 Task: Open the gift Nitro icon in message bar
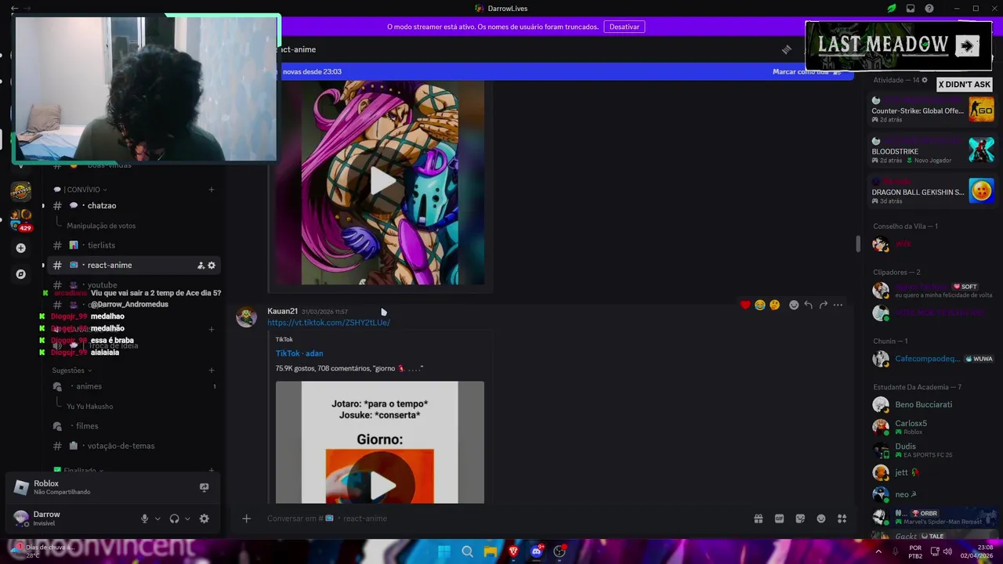[x=759, y=519]
